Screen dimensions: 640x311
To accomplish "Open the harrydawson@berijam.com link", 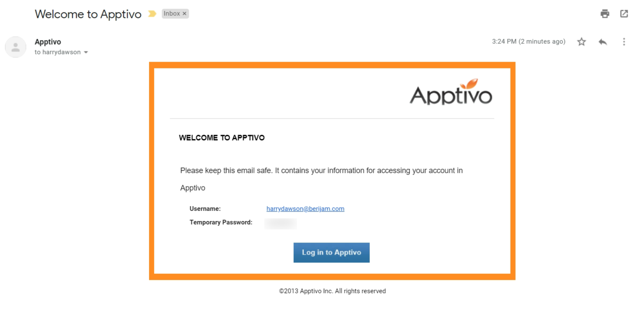I will (x=305, y=209).
